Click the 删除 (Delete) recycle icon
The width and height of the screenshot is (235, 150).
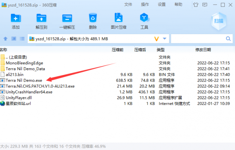93,18
